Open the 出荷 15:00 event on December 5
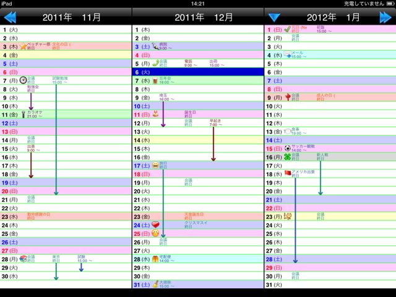 point(217,63)
